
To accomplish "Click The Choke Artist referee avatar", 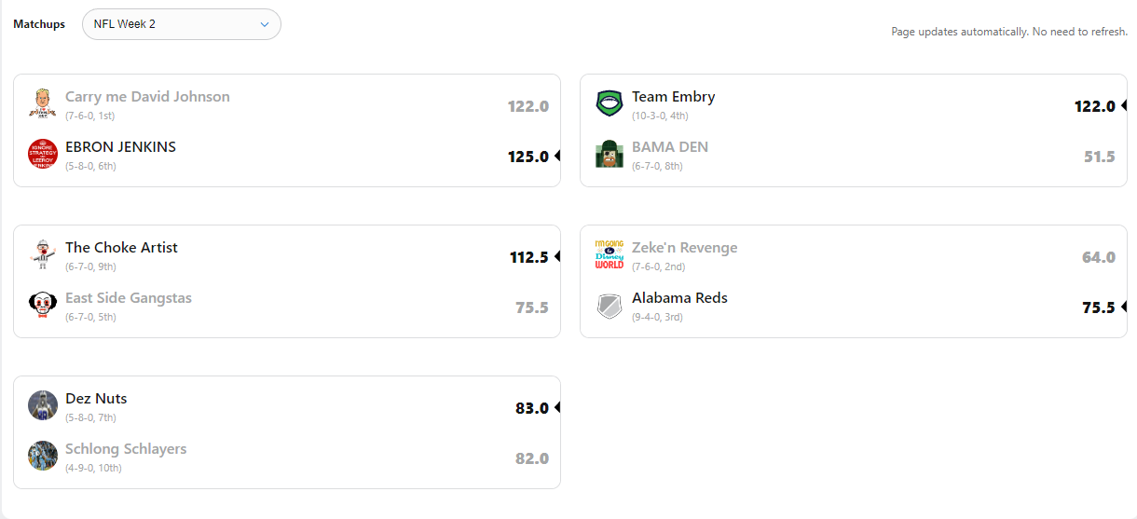I will coord(43,254).
